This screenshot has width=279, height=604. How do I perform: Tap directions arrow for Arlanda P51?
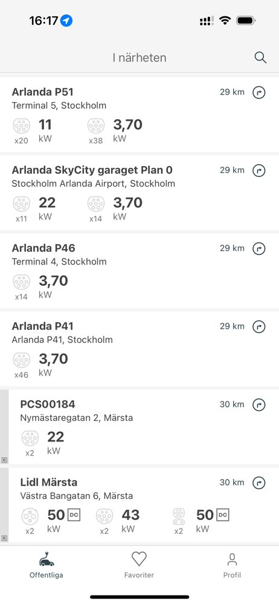(x=259, y=92)
